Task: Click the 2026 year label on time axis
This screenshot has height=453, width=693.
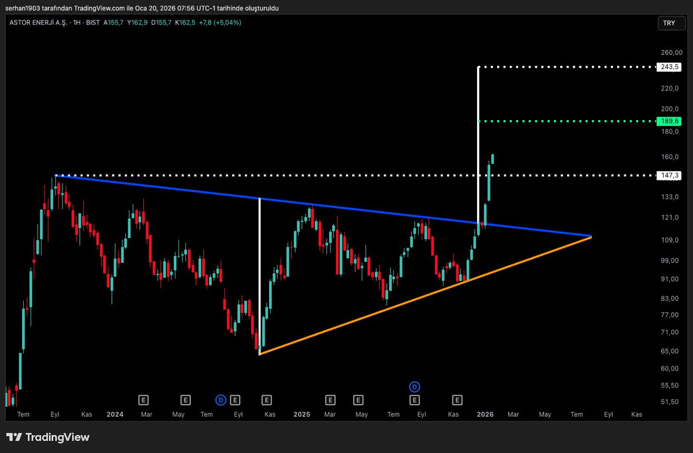Action: 485,414
